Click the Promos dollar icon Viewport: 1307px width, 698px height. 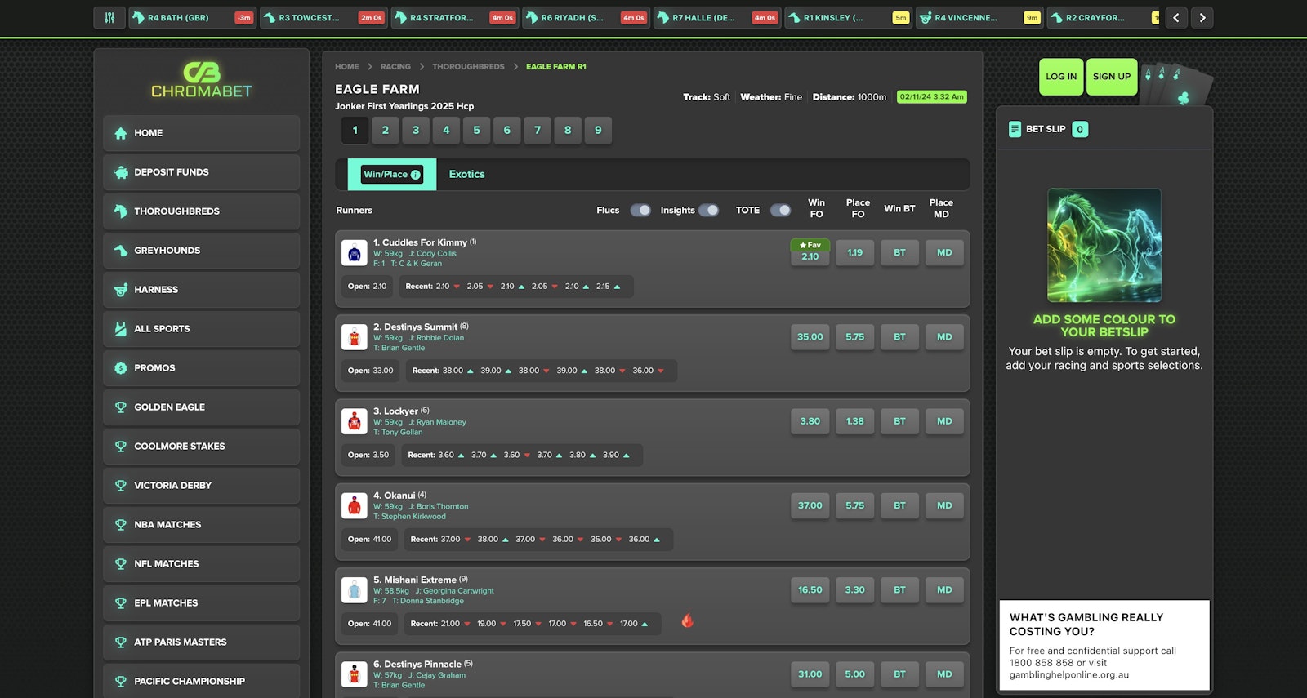coord(121,368)
